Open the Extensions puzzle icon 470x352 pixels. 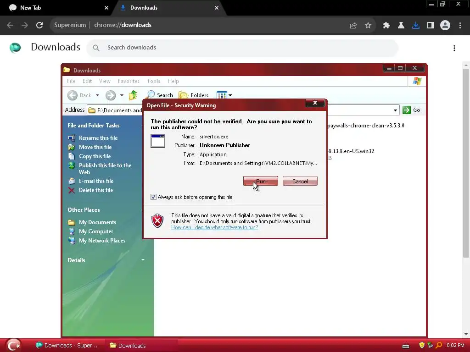click(x=386, y=26)
